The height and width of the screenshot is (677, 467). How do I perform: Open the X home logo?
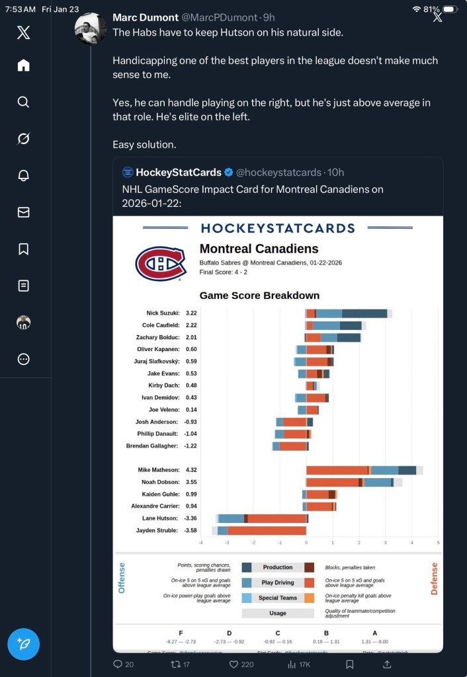click(x=23, y=34)
